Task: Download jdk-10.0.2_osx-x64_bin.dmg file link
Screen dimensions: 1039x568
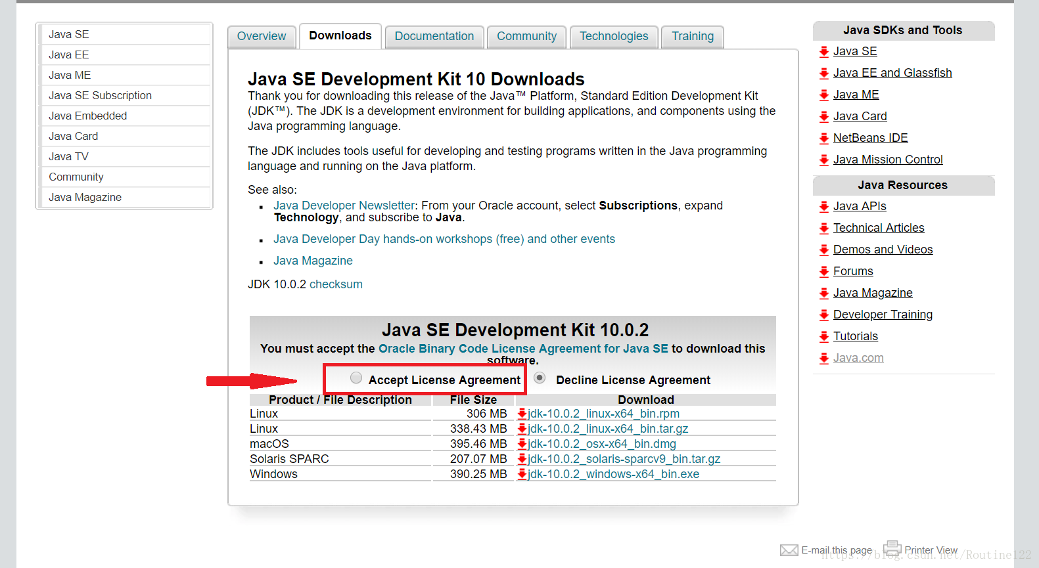Action: [x=602, y=444]
